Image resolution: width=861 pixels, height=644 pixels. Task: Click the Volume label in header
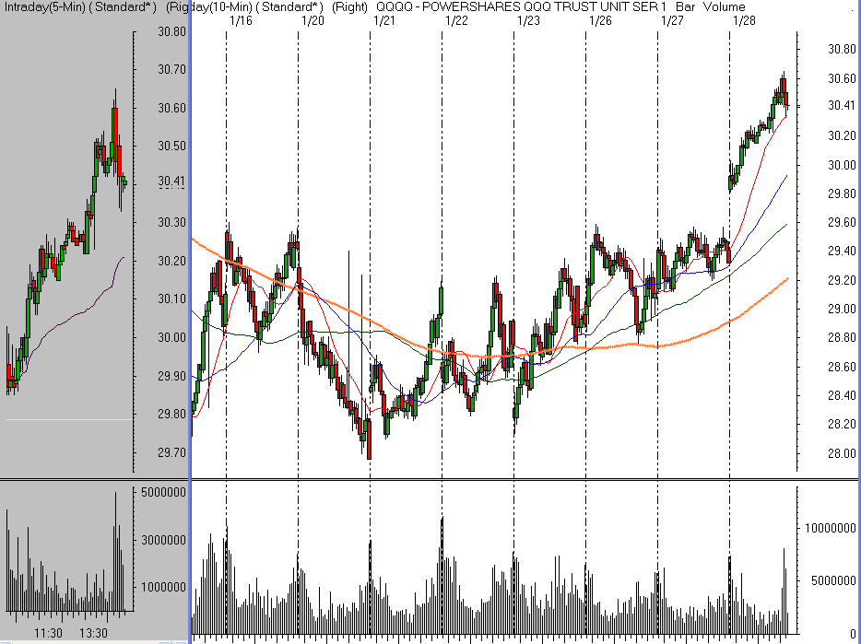pyautogui.click(x=725, y=7)
